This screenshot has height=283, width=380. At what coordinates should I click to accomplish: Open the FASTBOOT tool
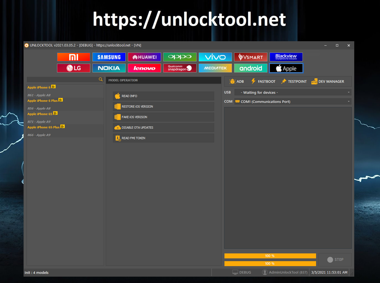click(263, 81)
